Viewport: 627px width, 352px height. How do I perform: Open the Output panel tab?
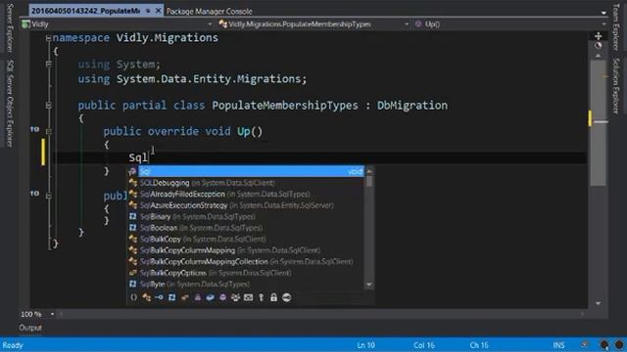click(x=30, y=328)
